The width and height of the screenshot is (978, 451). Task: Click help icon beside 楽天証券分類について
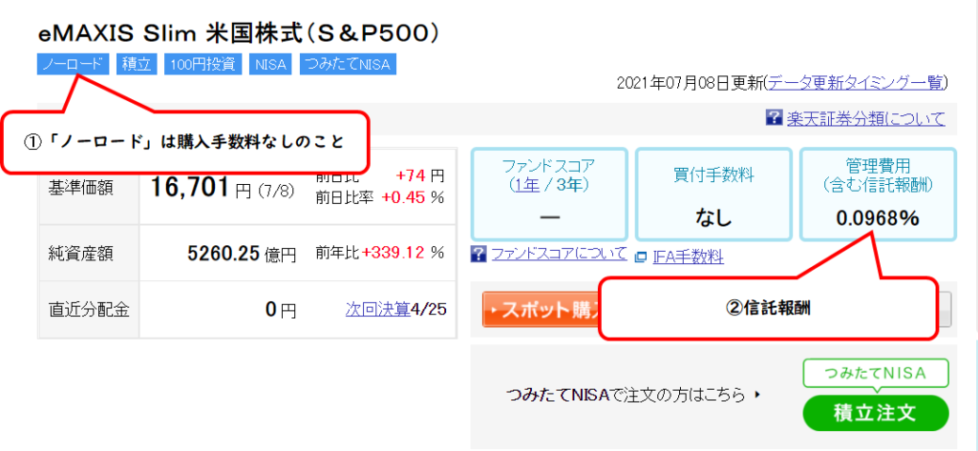tap(774, 118)
